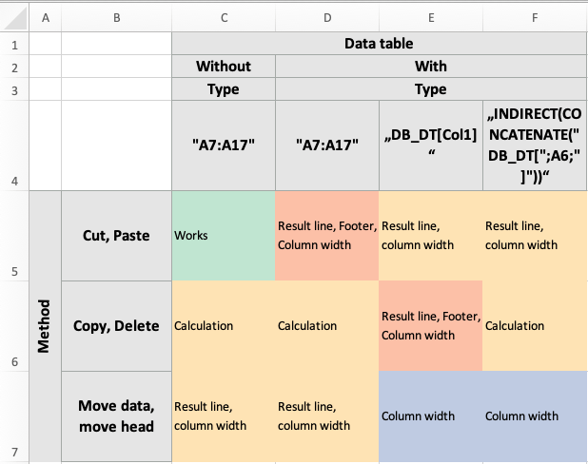Viewport: 588px width, 464px height.
Task: Click the "Type" cell under With
Action: click(431, 89)
